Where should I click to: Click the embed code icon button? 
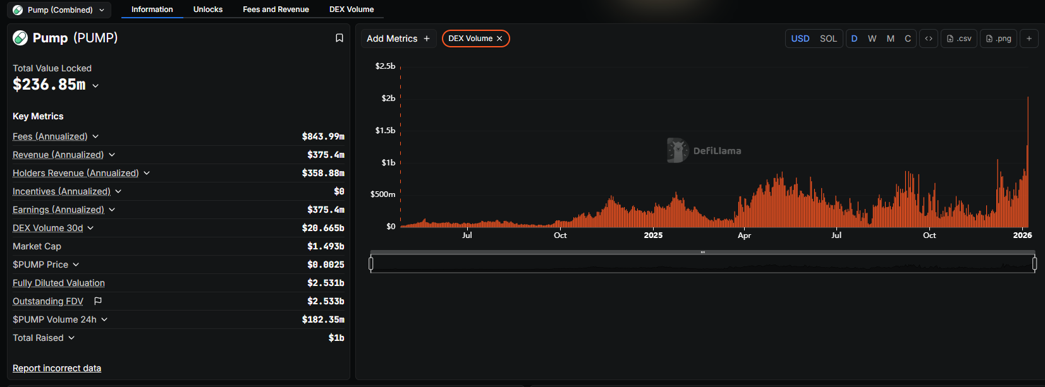(929, 39)
